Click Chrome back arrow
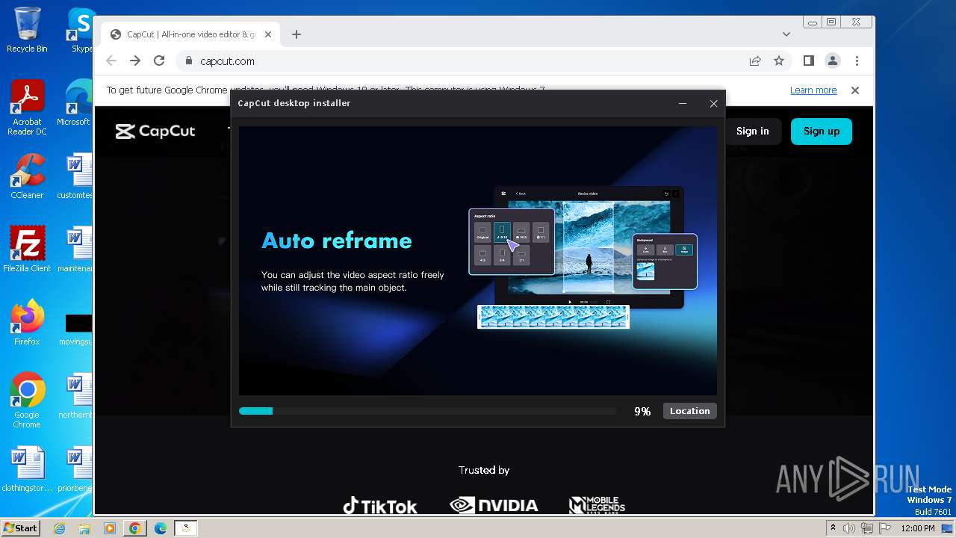 (111, 61)
